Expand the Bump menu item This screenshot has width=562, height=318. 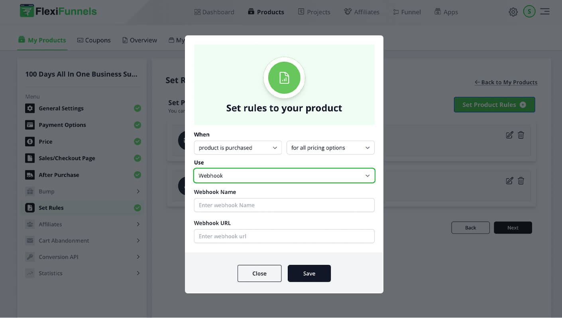[x=83, y=192]
